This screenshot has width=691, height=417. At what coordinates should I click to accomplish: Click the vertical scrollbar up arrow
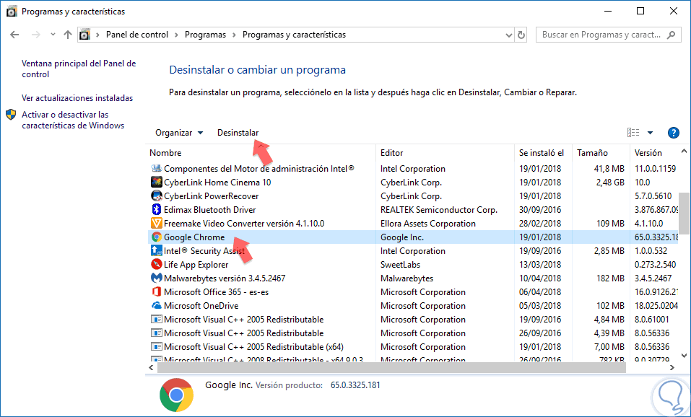[684, 151]
